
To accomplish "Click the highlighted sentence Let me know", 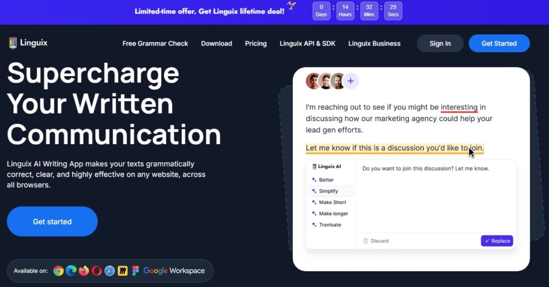I will (395, 148).
